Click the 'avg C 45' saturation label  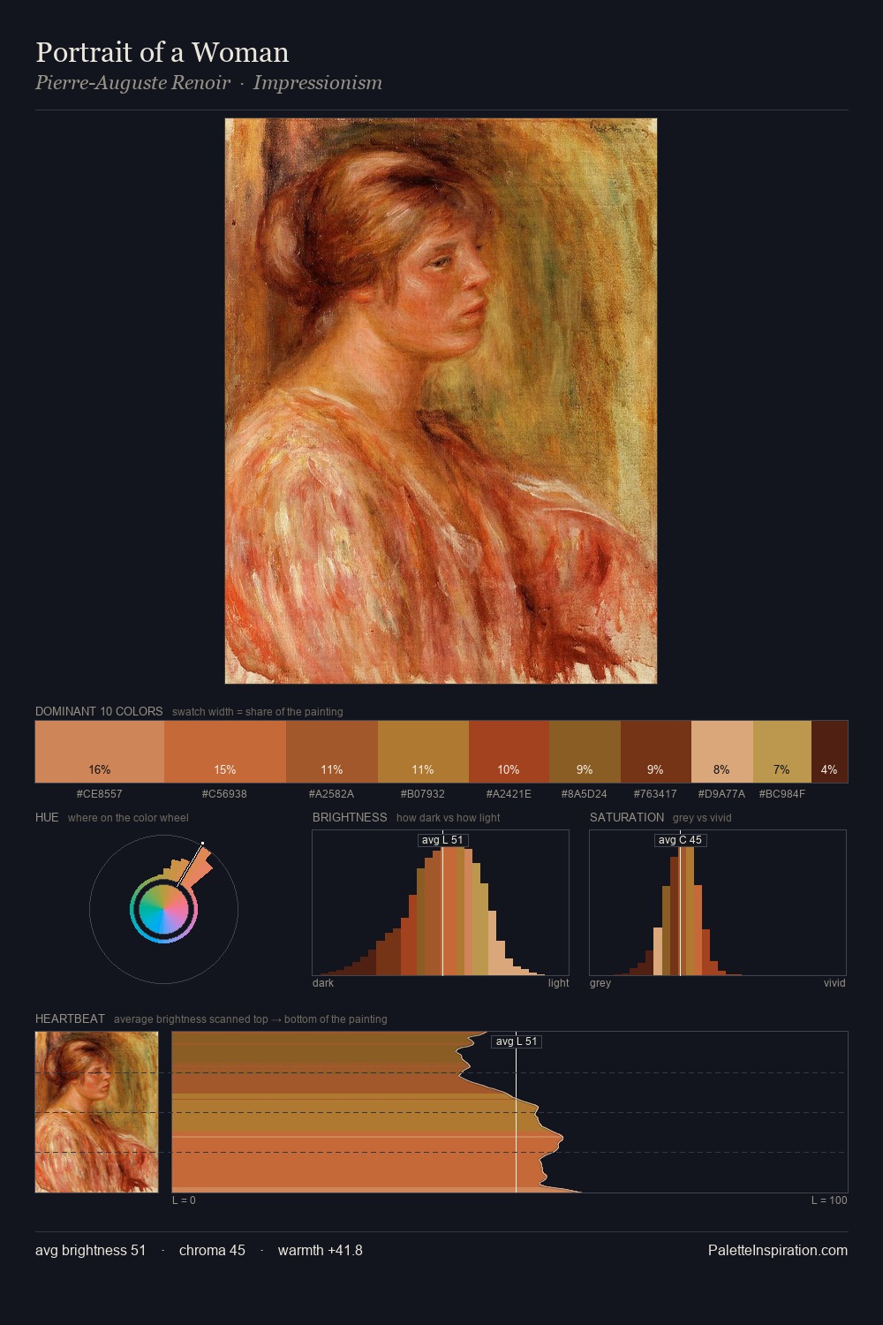click(680, 840)
